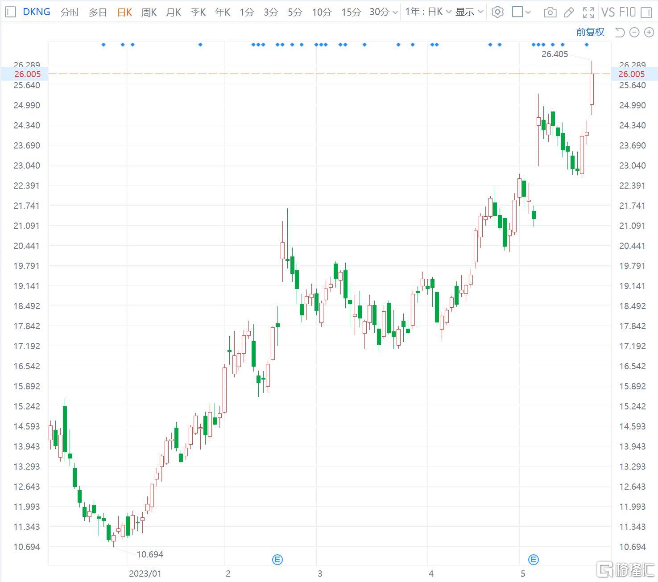Image resolution: width=658 pixels, height=582 pixels.
Task: Activate the pencil drawing tool
Action: point(569,12)
